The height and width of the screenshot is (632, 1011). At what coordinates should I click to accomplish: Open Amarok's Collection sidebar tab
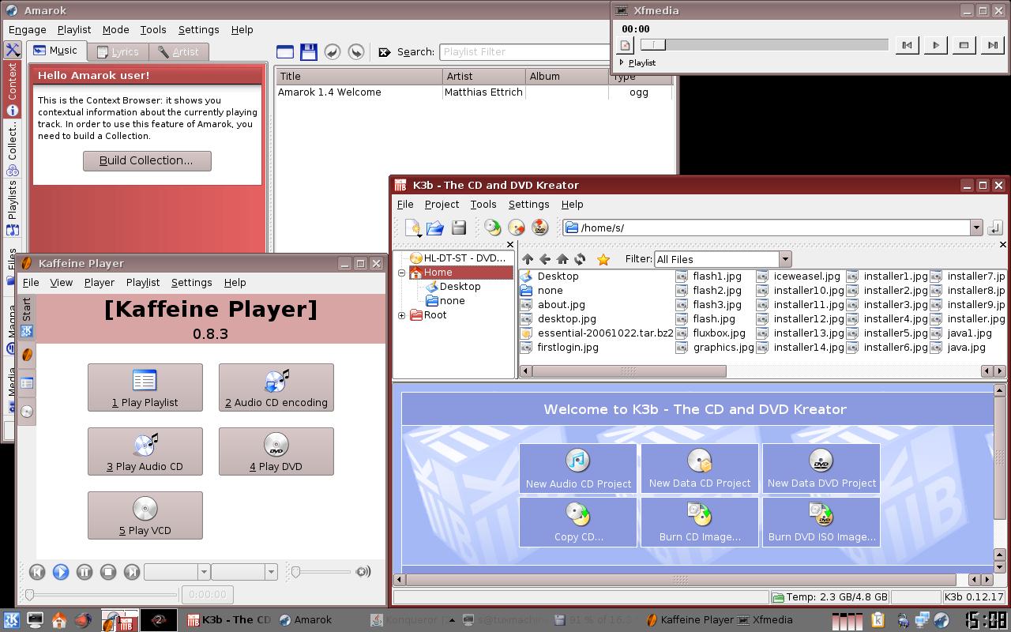tap(12, 149)
